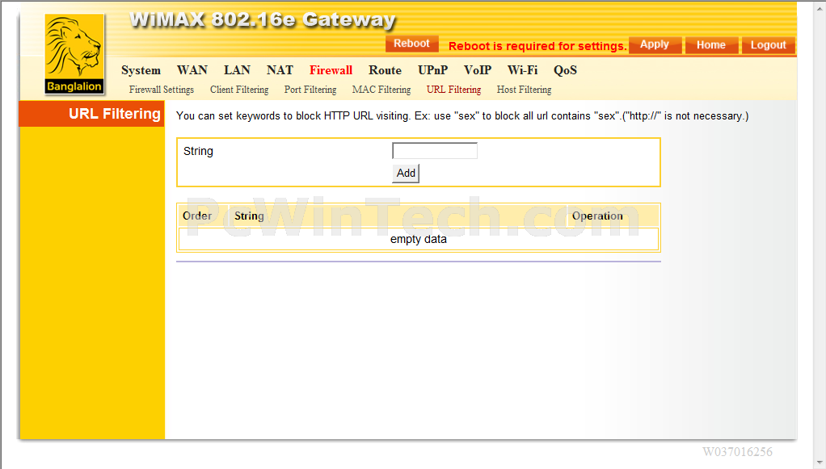Focus the String keyword input field
The image size is (826, 469).
click(435, 151)
